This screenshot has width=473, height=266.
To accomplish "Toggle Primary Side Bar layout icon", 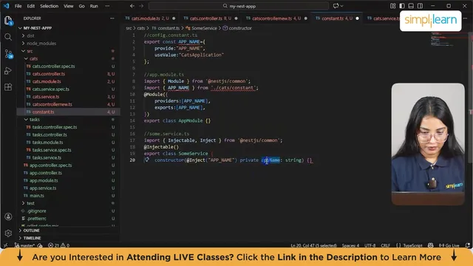I will pos(402,6).
